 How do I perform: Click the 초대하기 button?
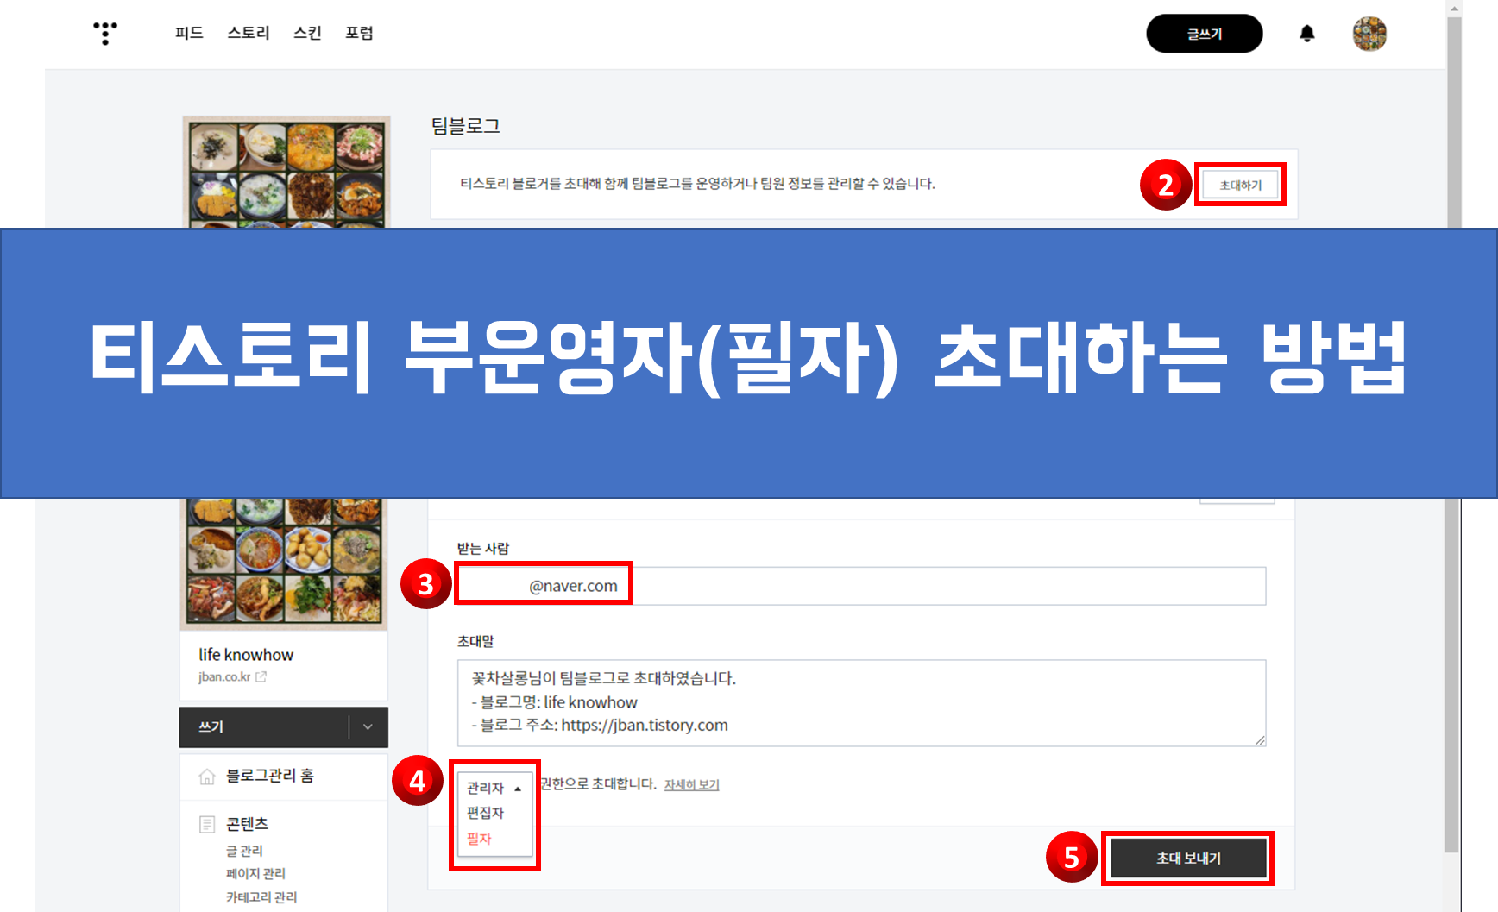pyautogui.click(x=1240, y=185)
